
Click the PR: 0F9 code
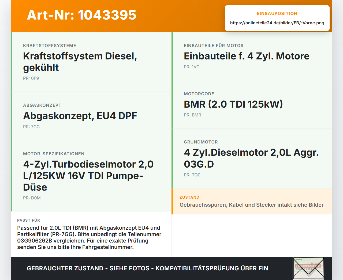coord(31,78)
